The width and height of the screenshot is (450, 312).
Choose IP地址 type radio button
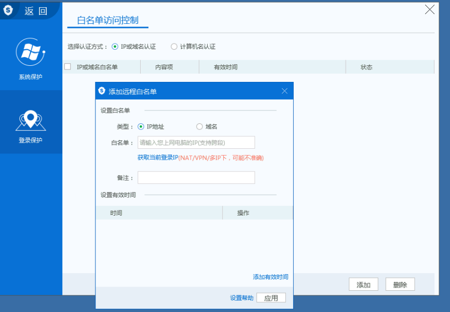(141, 126)
